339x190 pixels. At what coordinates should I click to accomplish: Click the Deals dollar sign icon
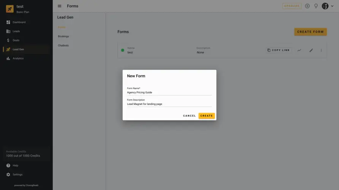click(x=8, y=40)
